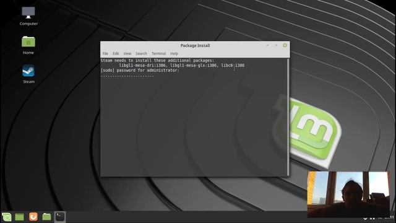Viewport: 396px width, 223px height.
Task: Open the Help menu
Action: (x=174, y=53)
